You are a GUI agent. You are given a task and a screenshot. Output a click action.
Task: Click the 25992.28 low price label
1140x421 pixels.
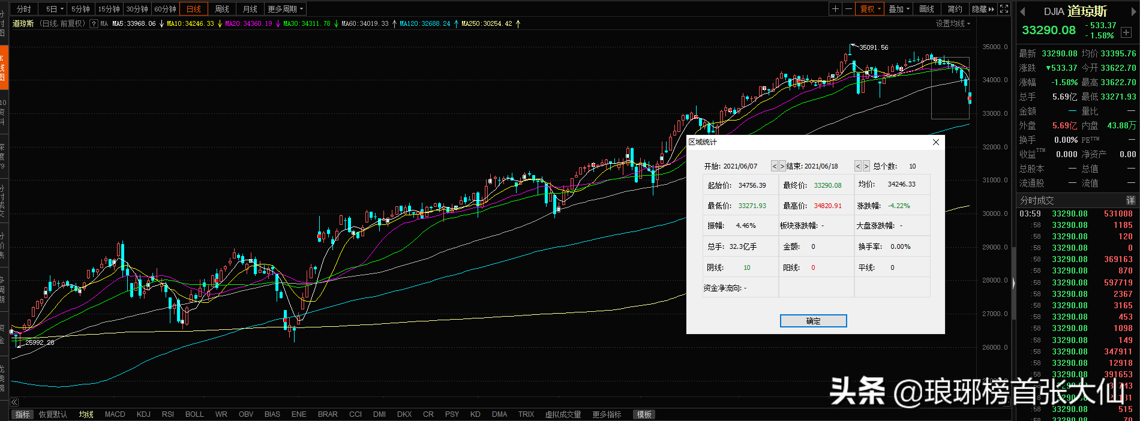coord(40,342)
